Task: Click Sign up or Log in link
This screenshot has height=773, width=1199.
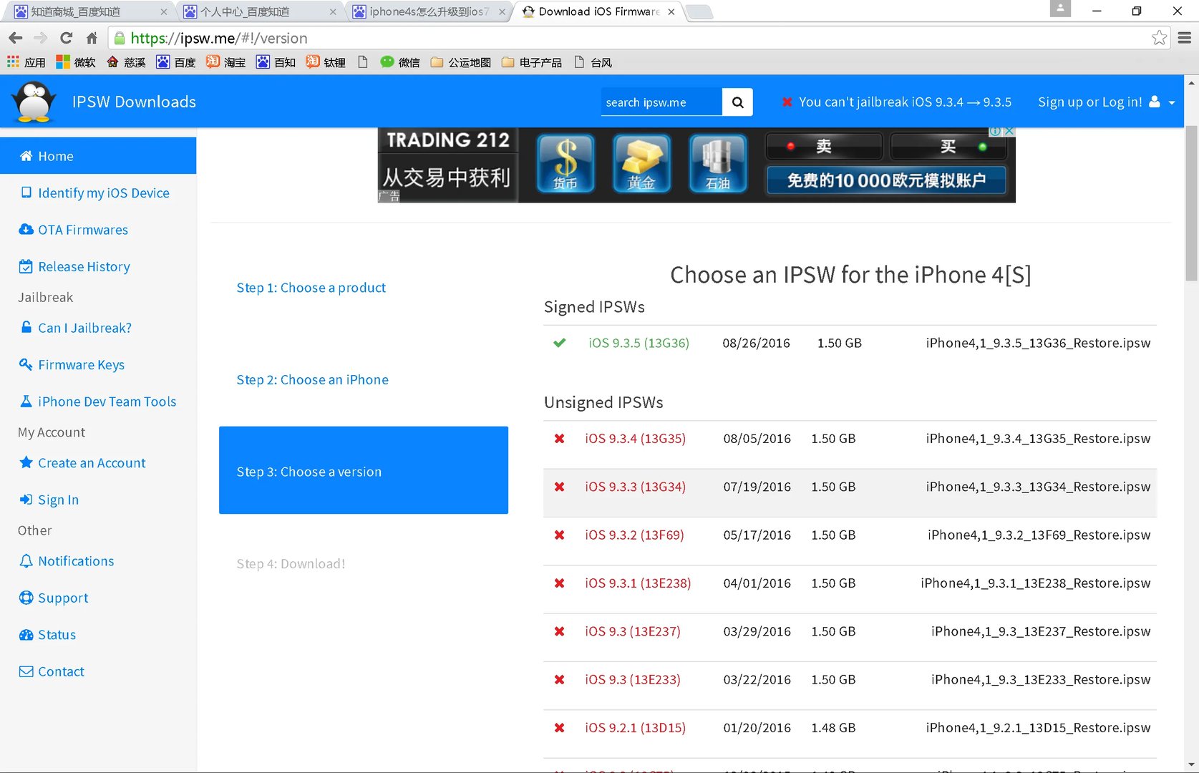Action: tap(1090, 102)
